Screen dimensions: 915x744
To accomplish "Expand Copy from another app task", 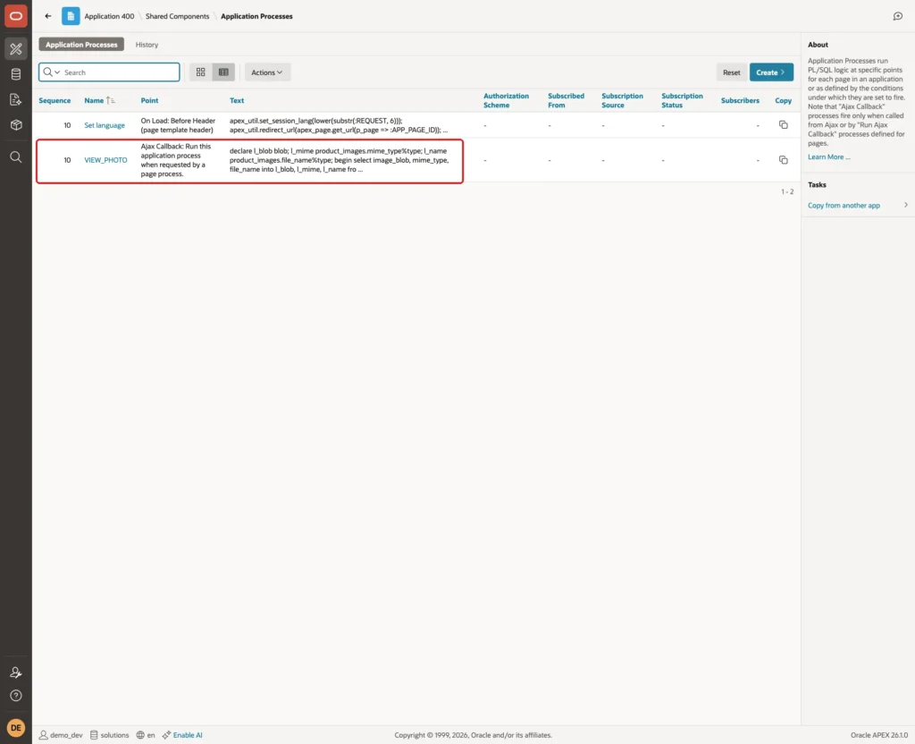I will (x=906, y=205).
